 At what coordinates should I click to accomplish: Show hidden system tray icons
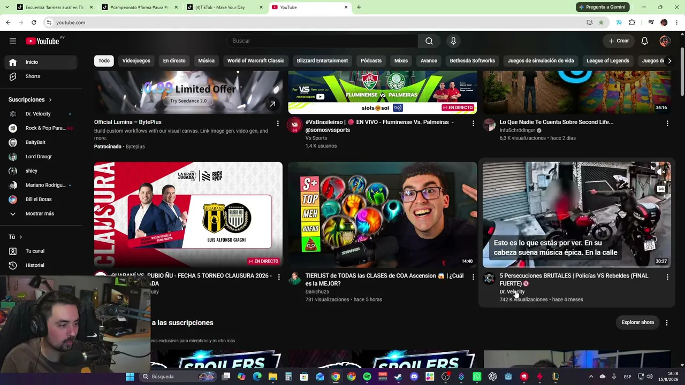coord(591,376)
